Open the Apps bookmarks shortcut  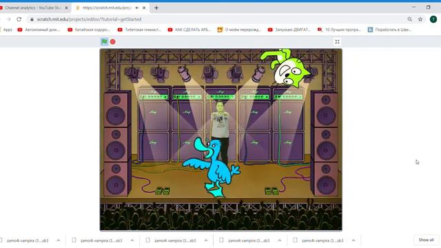pyautogui.click(x=6, y=30)
